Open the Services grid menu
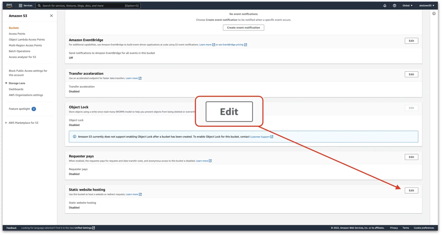Screen dimensions: 442x235 point(25,5)
